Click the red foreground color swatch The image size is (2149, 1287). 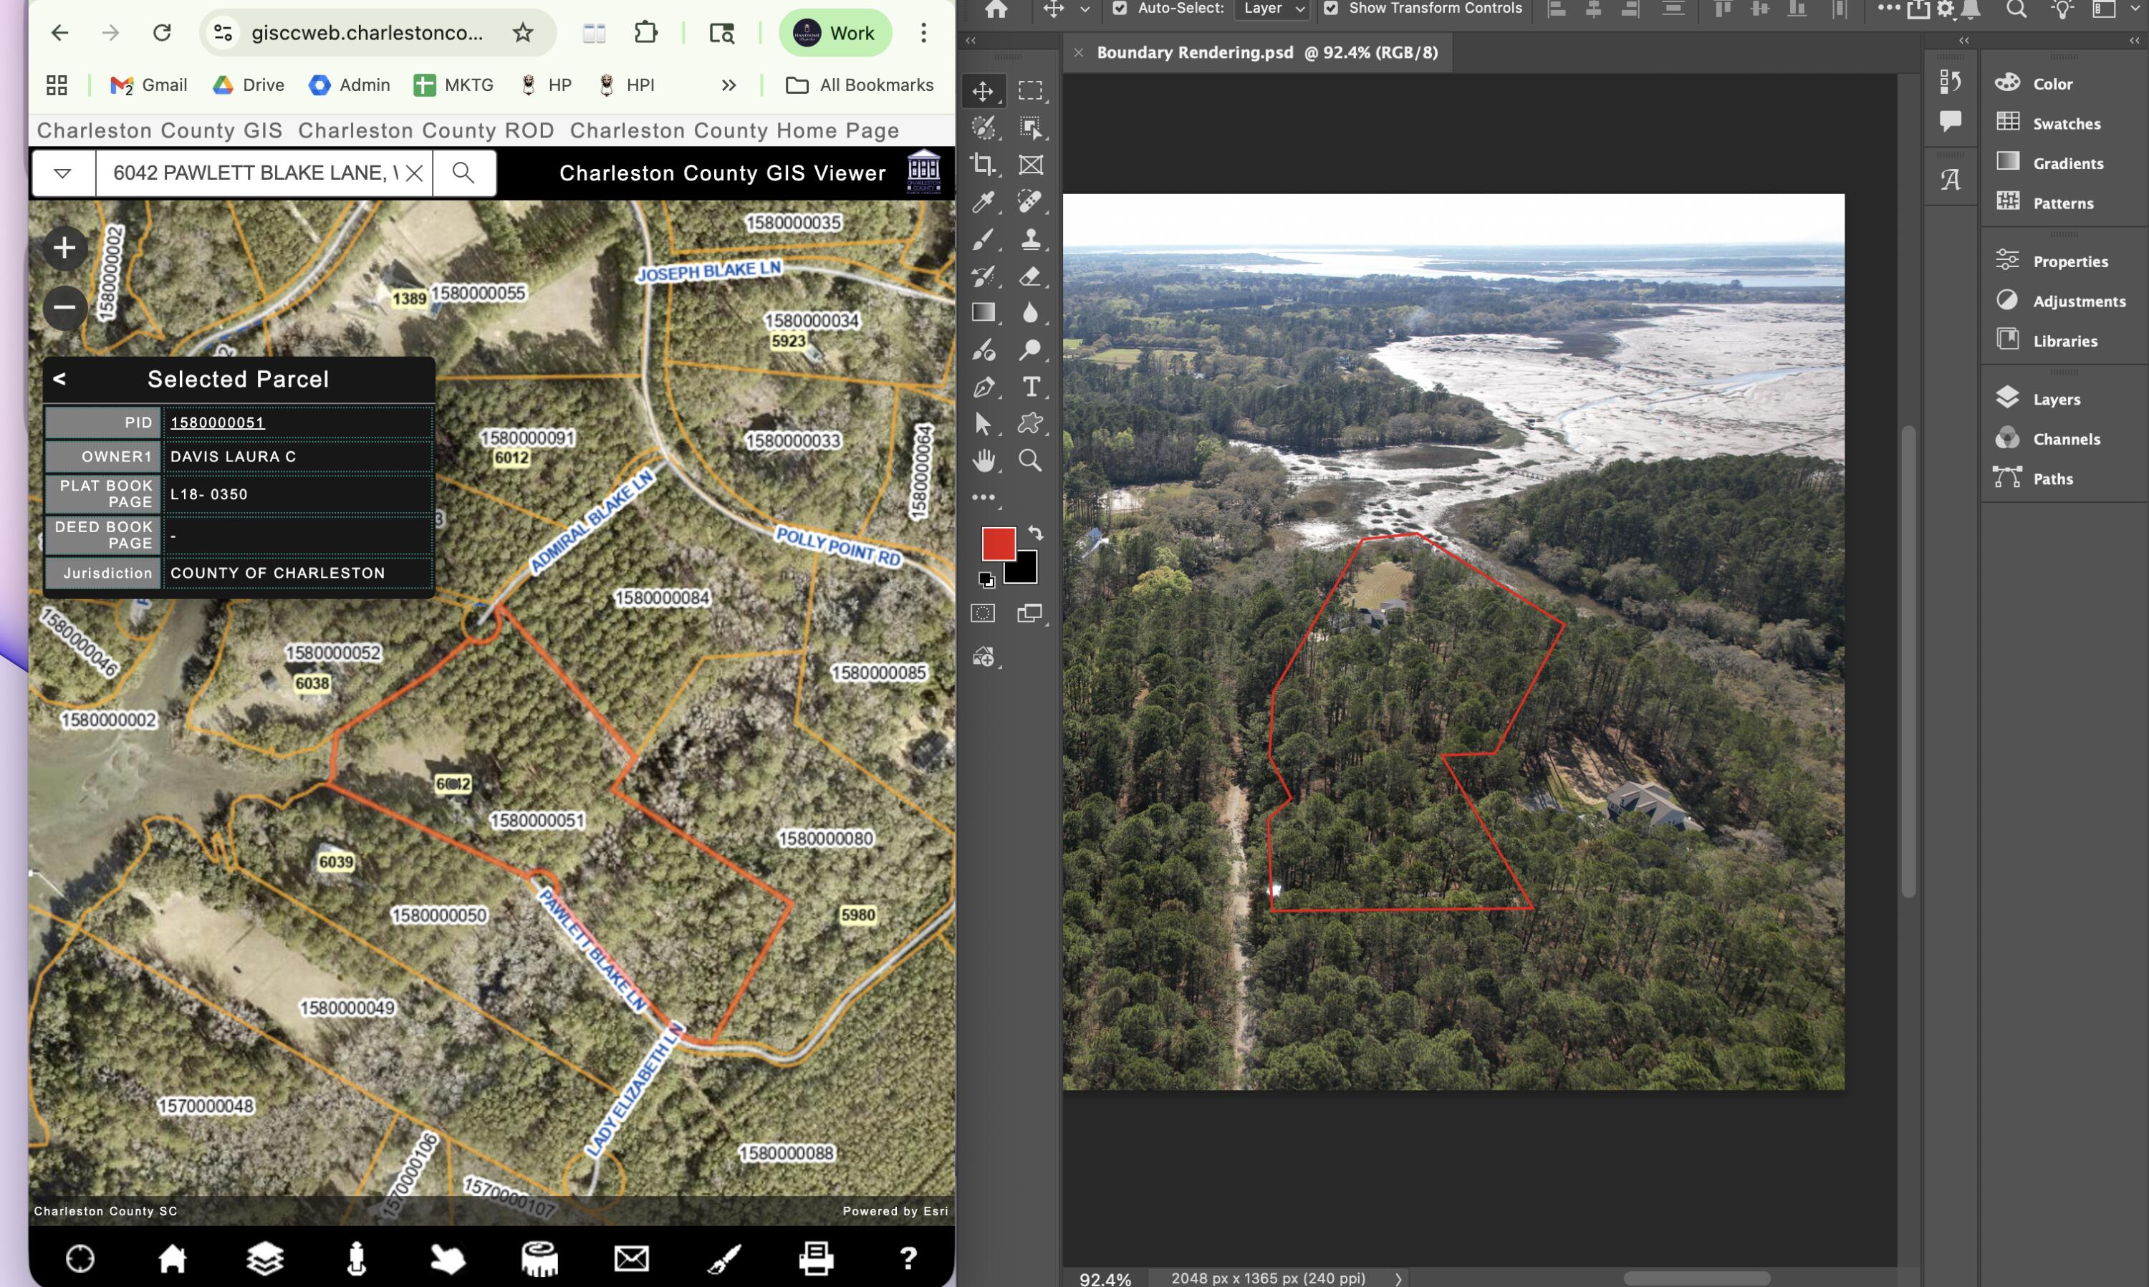point(996,543)
